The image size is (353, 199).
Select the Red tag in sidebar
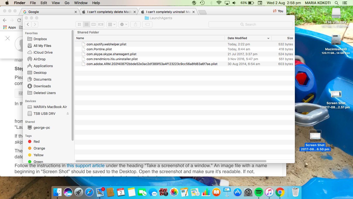click(x=36, y=141)
